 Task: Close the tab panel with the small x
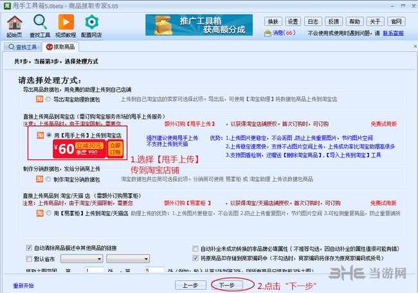click(x=415, y=46)
